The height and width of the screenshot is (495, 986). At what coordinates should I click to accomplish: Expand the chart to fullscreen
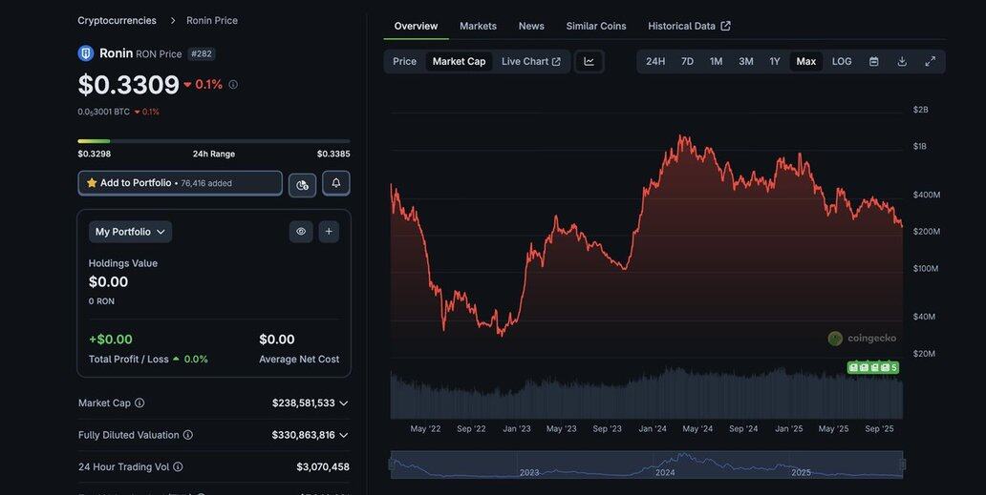pyautogui.click(x=930, y=62)
